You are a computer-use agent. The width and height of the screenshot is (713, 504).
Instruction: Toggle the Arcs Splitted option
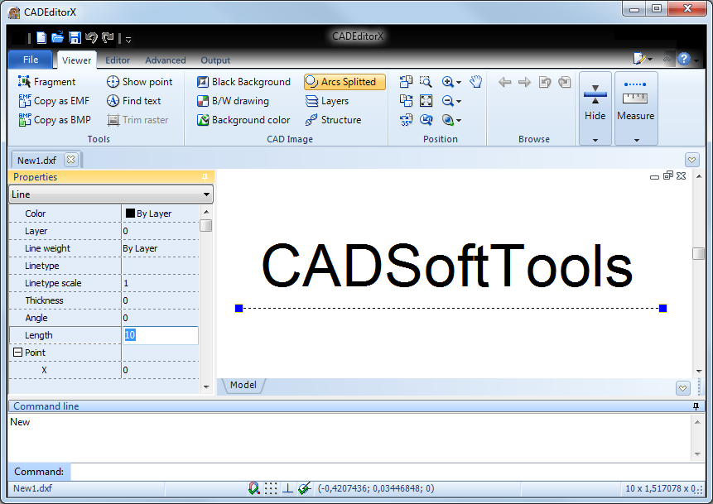click(344, 82)
